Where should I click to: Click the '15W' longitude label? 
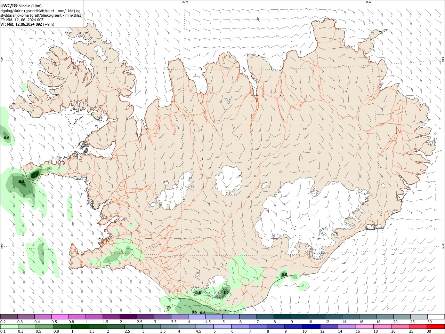[x=368, y=1]
